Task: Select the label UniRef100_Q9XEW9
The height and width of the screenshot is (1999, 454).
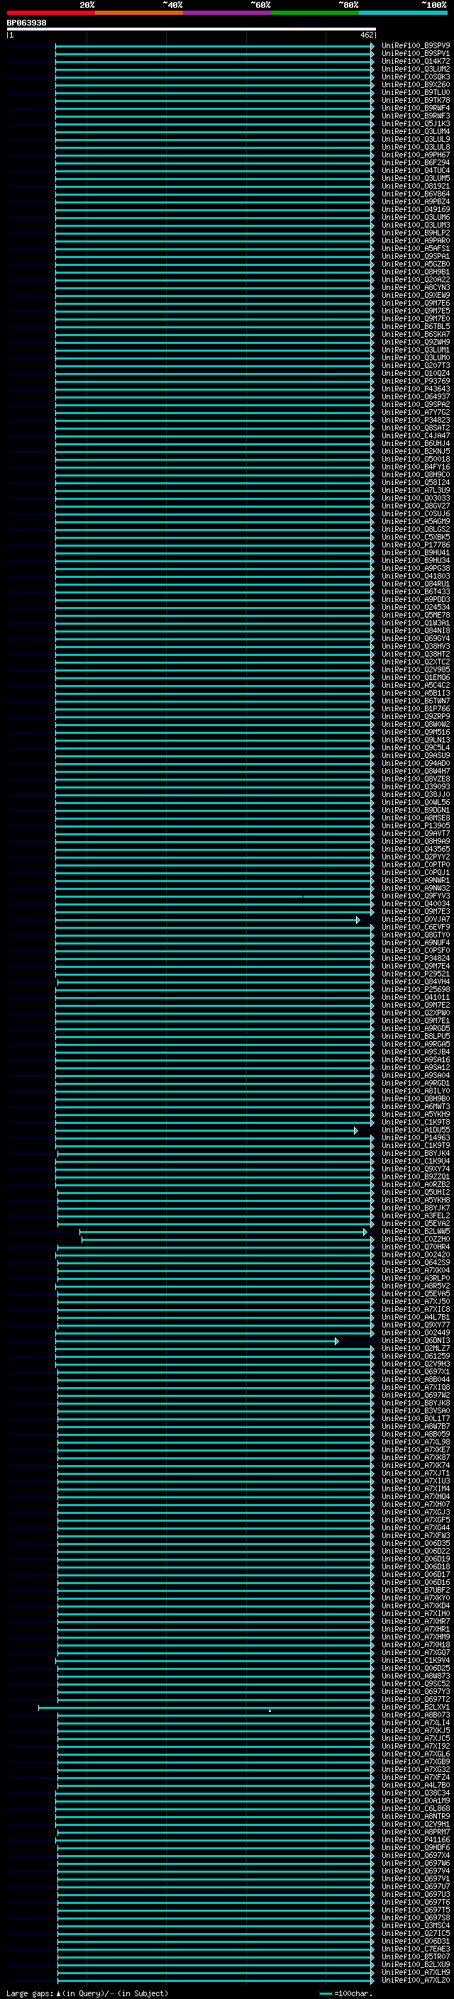Action: pos(415,296)
